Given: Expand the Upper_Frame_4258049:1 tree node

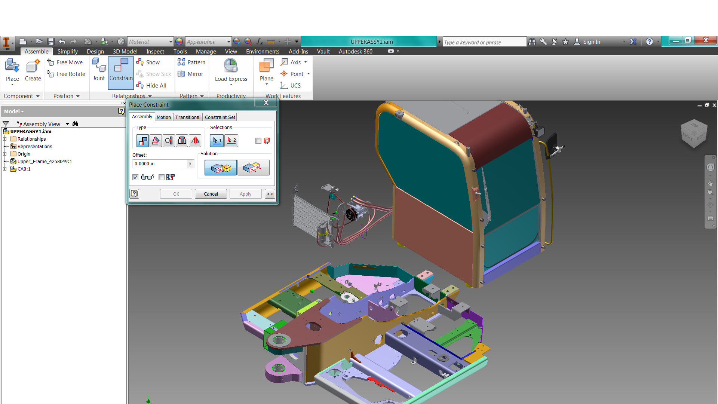Looking at the screenshot, I should (x=5, y=162).
